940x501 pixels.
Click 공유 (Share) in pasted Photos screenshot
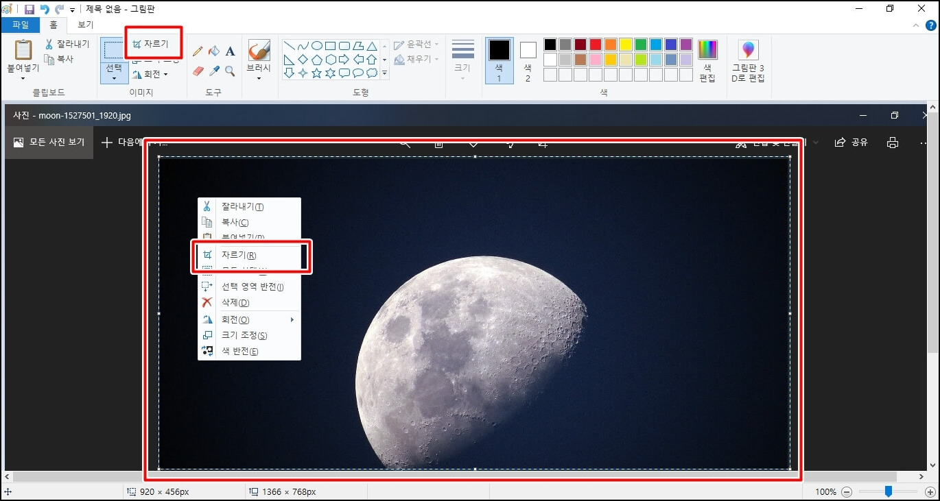[x=851, y=143]
